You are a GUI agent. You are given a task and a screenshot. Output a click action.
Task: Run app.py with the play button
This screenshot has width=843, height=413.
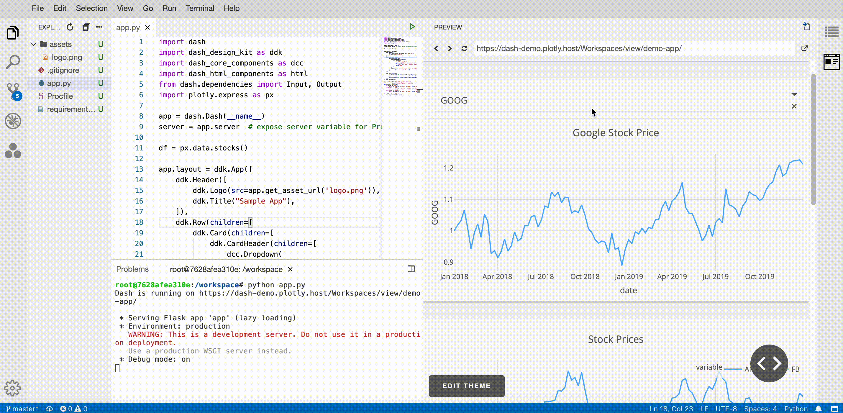click(x=412, y=27)
